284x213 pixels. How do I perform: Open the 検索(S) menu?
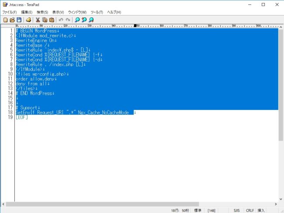(x=42, y=12)
